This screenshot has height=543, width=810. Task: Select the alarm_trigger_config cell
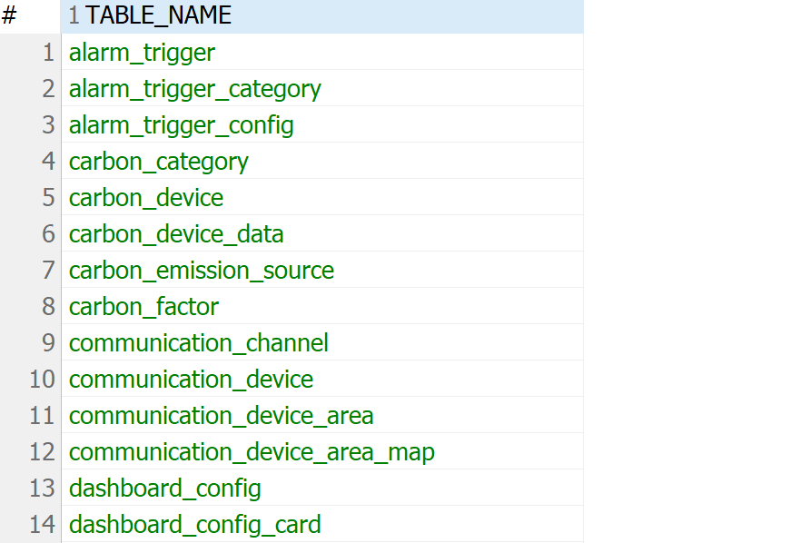(x=181, y=124)
